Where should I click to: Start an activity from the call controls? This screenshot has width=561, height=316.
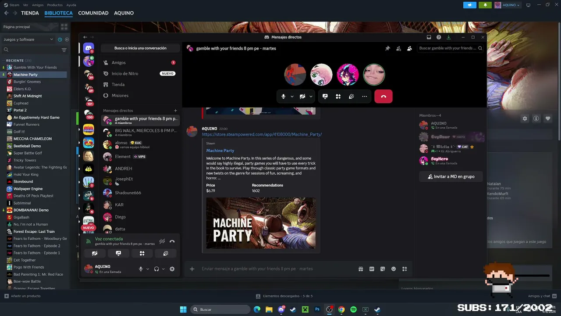pyautogui.click(x=338, y=97)
